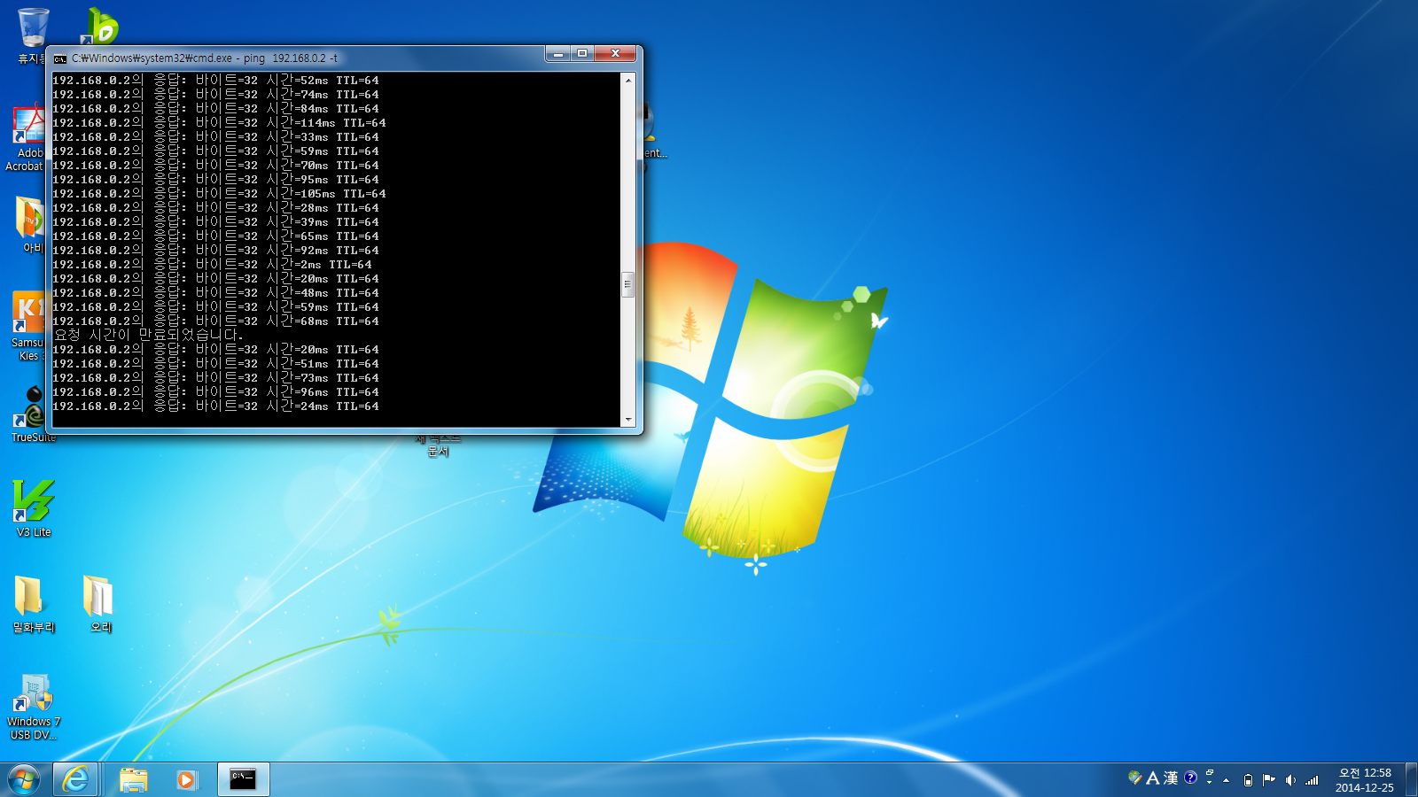Click the cmd scrollbar down arrow

point(628,420)
